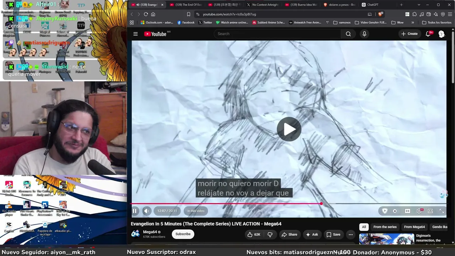Screen dimensions: 455x256
Task: Share the Evangelion video
Action: tap(289, 234)
